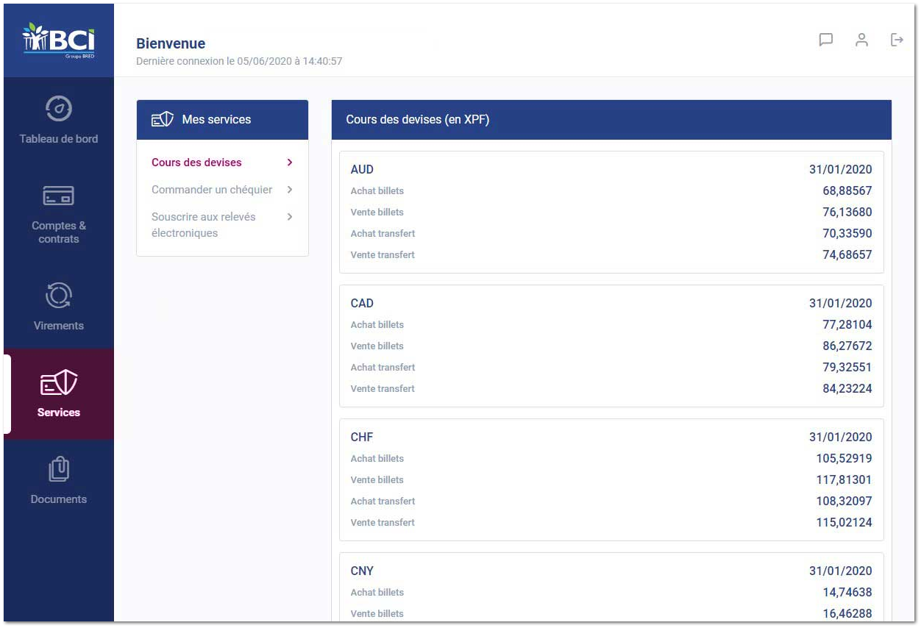Click the CHF Achat transfert value 108,32097
The width and height of the screenshot is (921, 628).
pyautogui.click(x=844, y=501)
